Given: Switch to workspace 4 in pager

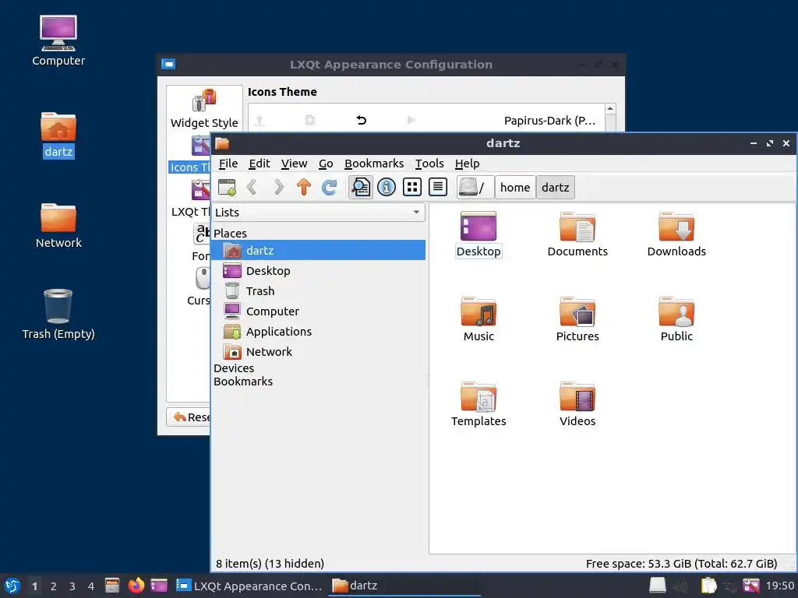Looking at the screenshot, I should point(91,586).
